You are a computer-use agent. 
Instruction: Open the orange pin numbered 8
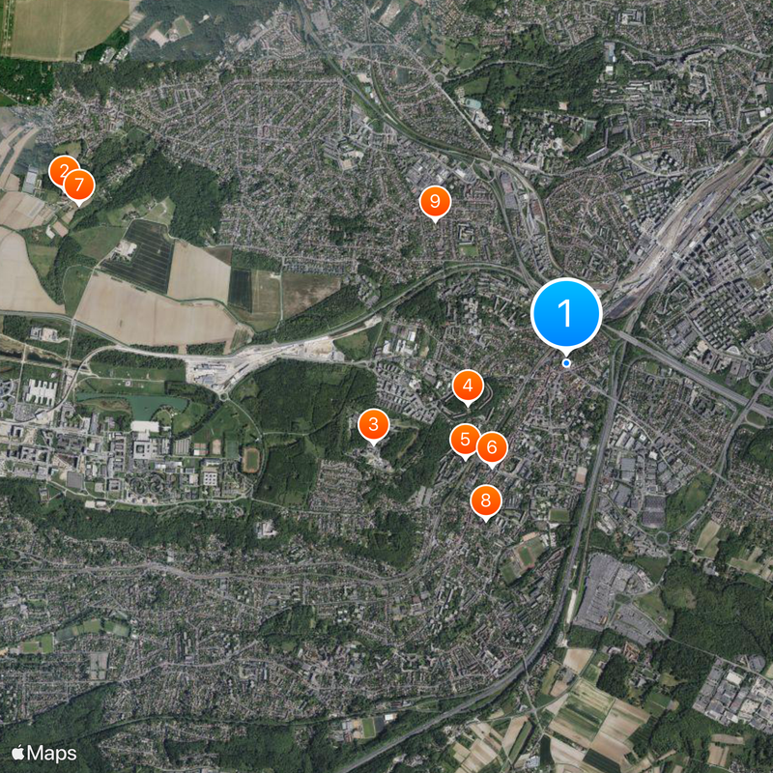pyautogui.click(x=486, y=501)
